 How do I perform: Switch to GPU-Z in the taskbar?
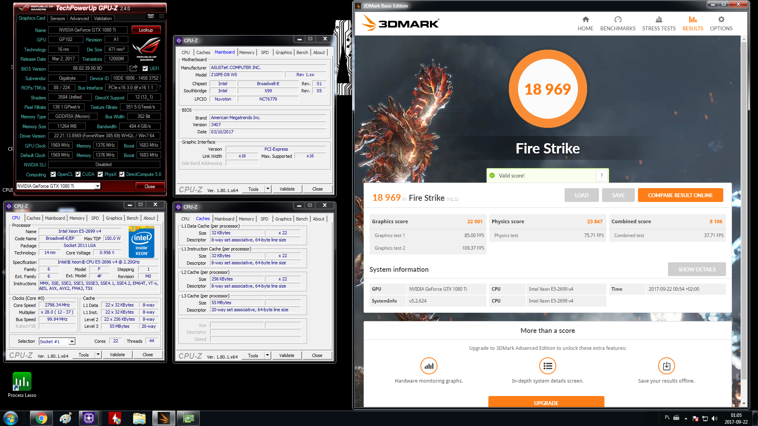188,418
